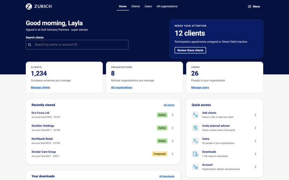Viewport: 289px width, 180px height.
Task: Open the All organisations nav tab
Action: click(x=167, y=6)
